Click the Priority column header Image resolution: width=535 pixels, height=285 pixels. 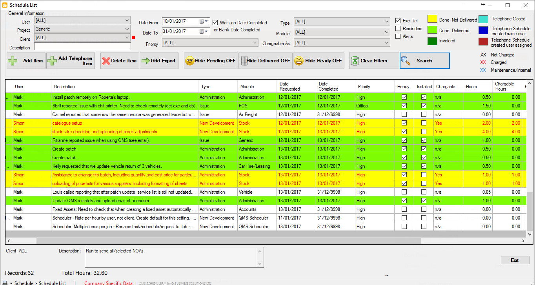tap(375, 87)
